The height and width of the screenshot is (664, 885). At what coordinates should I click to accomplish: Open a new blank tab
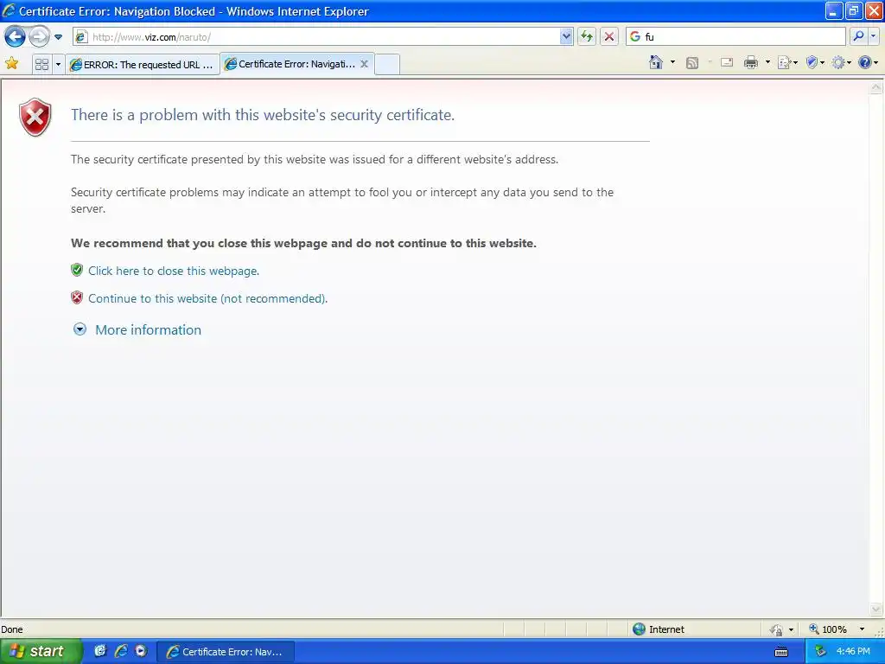[386, 64]
